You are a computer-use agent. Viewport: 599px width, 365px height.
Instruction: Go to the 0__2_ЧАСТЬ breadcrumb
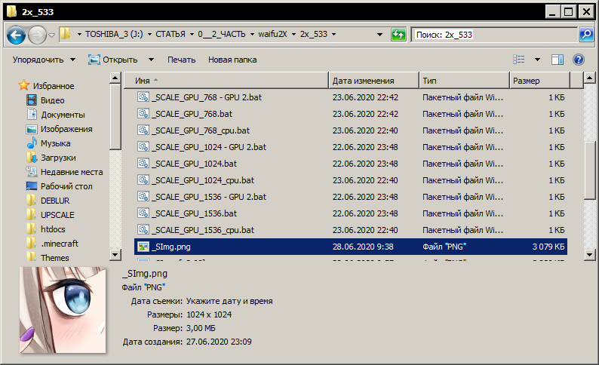click(222, 35)
